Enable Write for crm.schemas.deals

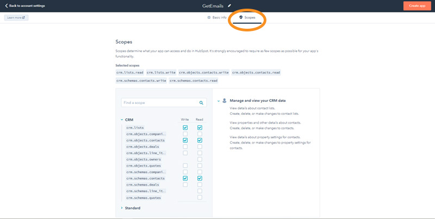pos(185,185)
